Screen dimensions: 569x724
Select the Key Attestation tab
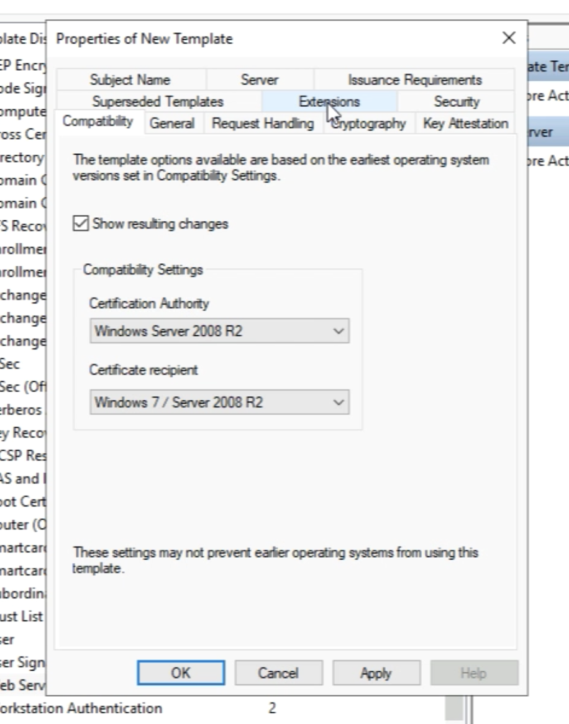465,124
